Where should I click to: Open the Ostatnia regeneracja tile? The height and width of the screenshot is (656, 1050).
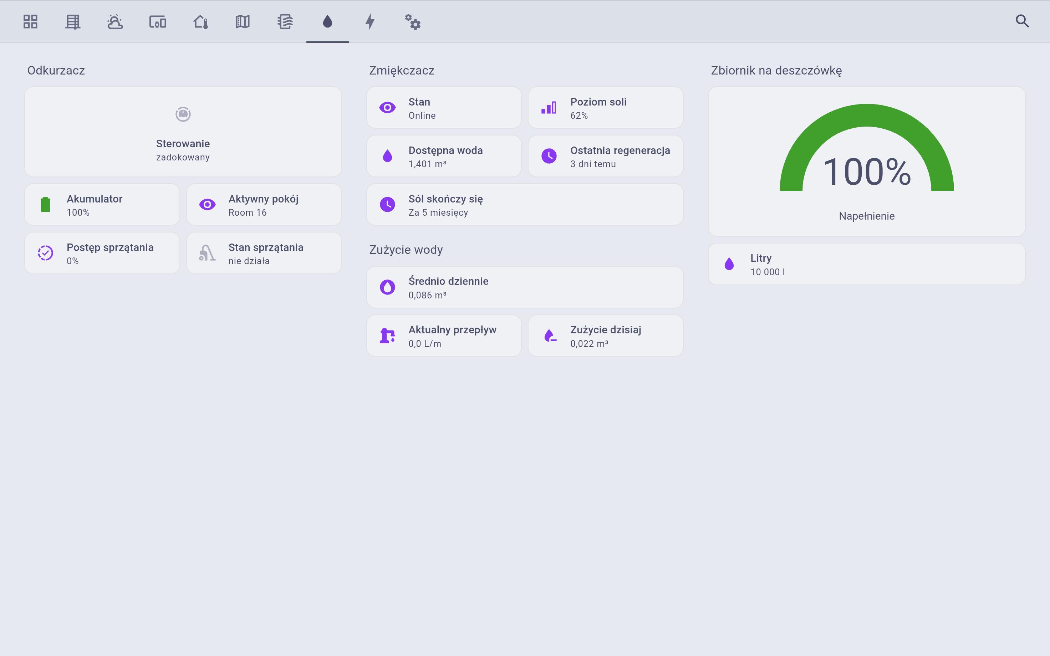[606, 156]
